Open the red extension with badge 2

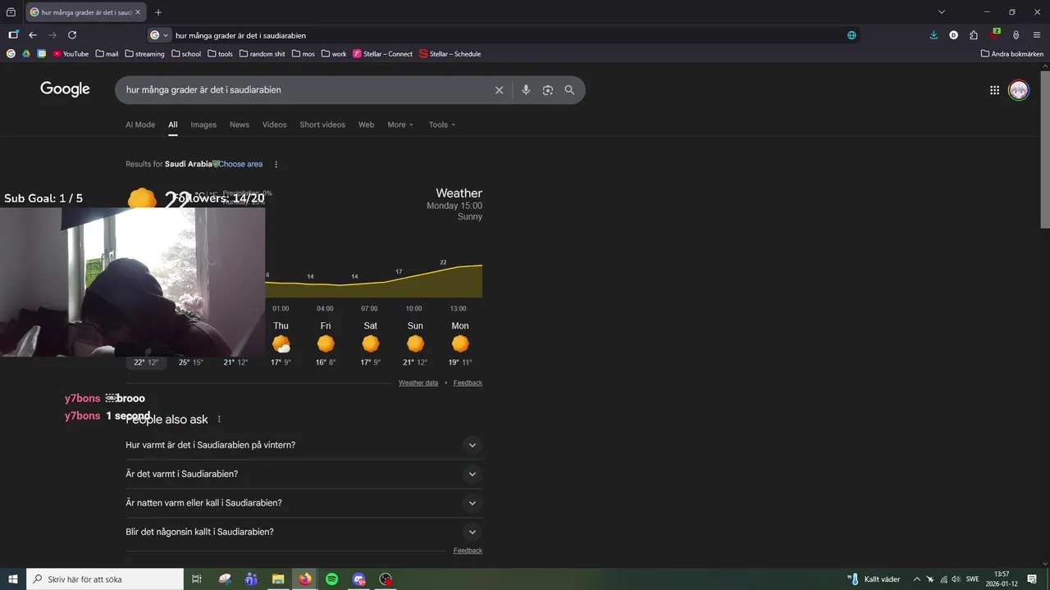click(x=995, y=34)
